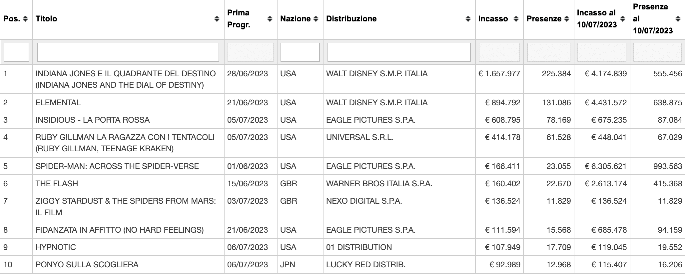The height and width of the screenshot is (274, 685).
Task: Sort table by Pos. column arrows
Action: [25, 19]
